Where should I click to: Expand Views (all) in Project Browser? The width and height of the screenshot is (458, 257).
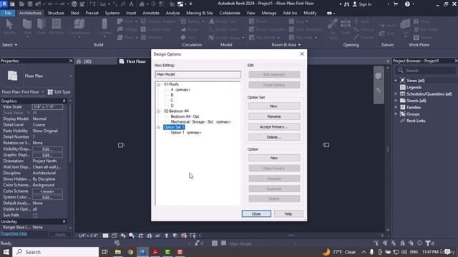coord(396,81)
